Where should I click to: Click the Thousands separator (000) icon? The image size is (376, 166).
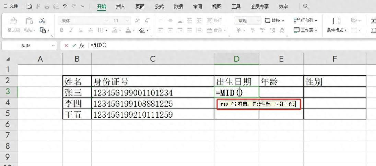(263, 30)
